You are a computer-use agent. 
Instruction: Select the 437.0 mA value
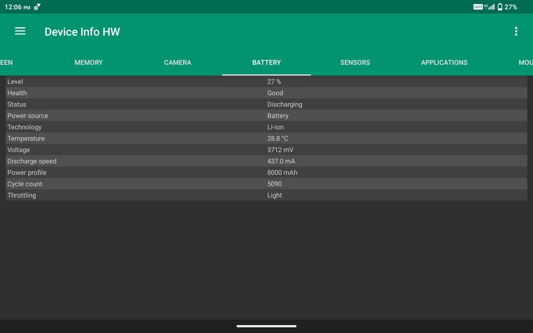[x=281, y=161]
